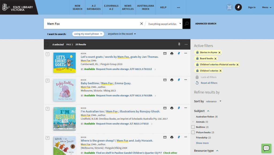The width and height of the screenshot is (274, 155).
Task: Unpin the I'm Australian too record
Action: coord(179,108)
